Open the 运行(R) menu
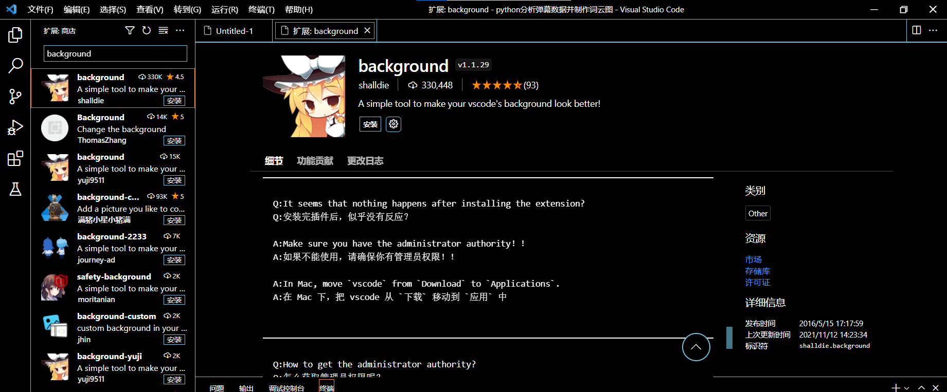This screenshot has height=392, width=947. pyautogui.click(x=225, y=10)
